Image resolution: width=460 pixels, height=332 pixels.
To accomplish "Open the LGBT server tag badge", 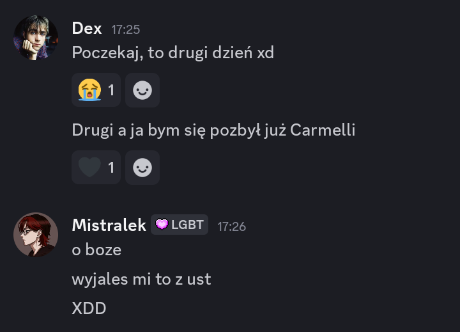I will [180, 225].
